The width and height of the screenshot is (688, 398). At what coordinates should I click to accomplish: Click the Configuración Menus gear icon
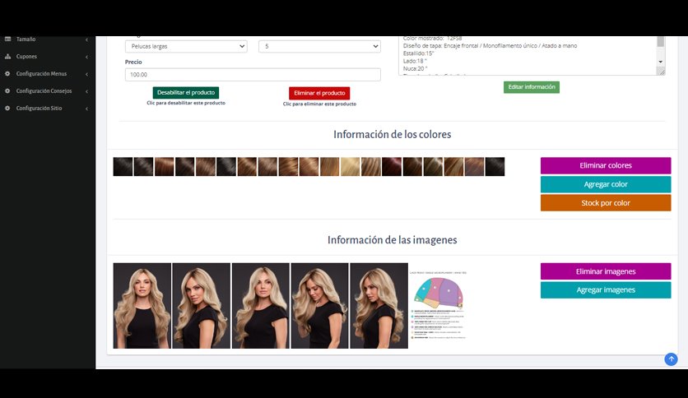click(x=7, y=74)
